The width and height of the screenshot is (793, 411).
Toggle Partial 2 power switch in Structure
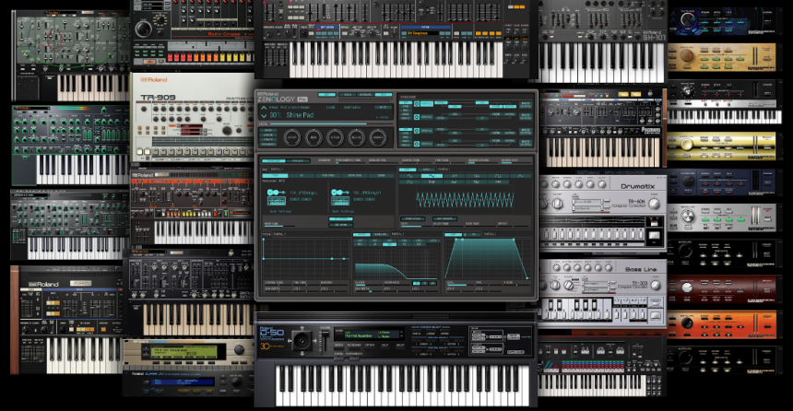point(417,117)
